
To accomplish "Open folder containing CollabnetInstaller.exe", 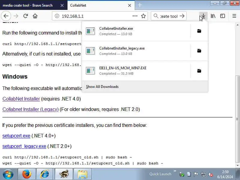I will pyautogui.click(x=199, y=31).
